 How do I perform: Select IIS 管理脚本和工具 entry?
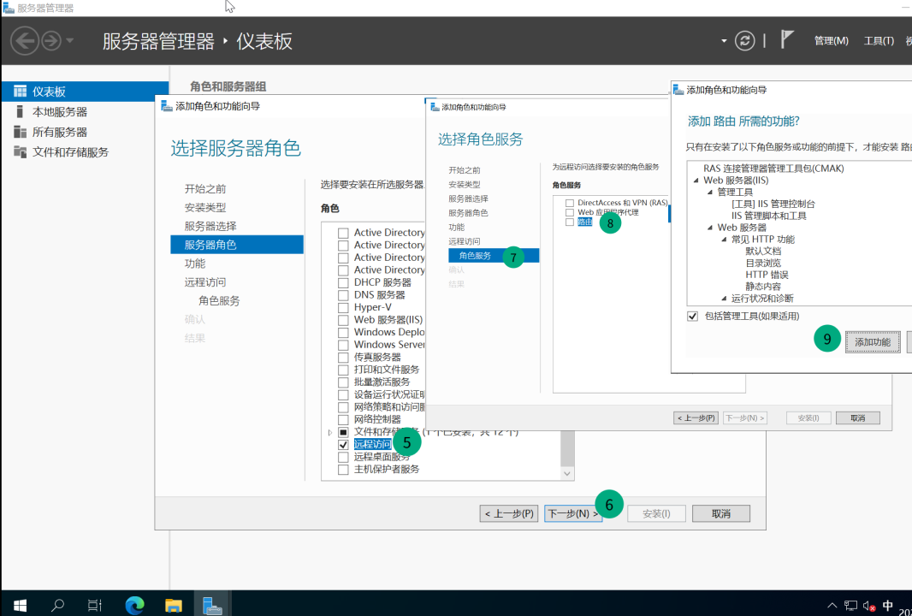coord(769,216)
